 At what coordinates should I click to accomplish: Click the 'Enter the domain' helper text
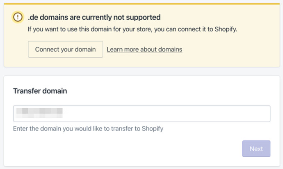[x=88, y=129]
